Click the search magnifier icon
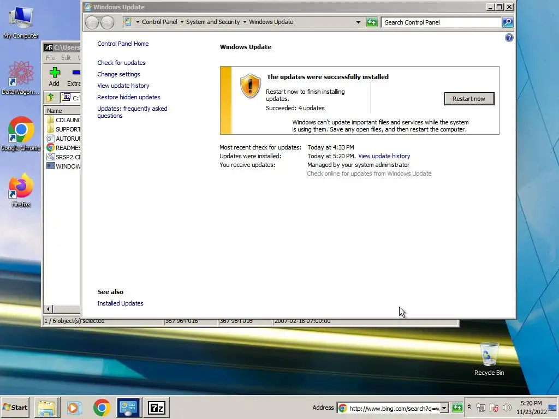This screenshot has width=559, height=419. pyautogui.click(x=507, y=22)
